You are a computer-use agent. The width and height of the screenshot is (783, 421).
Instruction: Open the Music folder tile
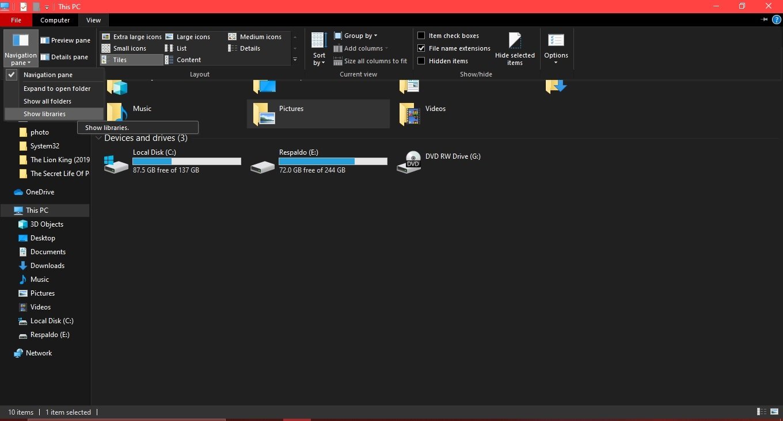[x=173, y=113]
